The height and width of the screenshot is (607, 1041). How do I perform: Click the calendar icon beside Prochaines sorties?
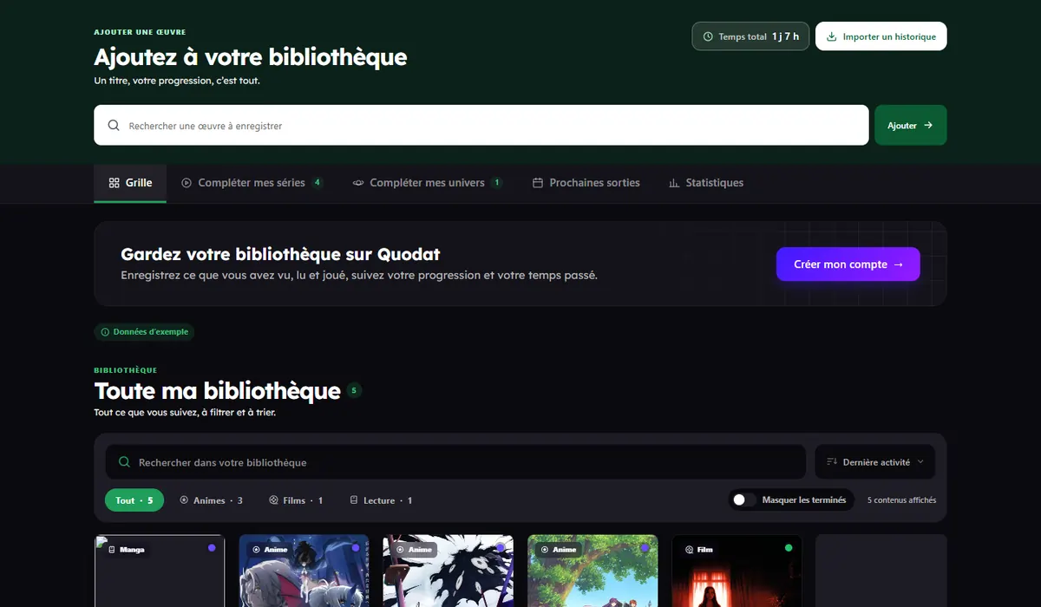pos(538,183)
